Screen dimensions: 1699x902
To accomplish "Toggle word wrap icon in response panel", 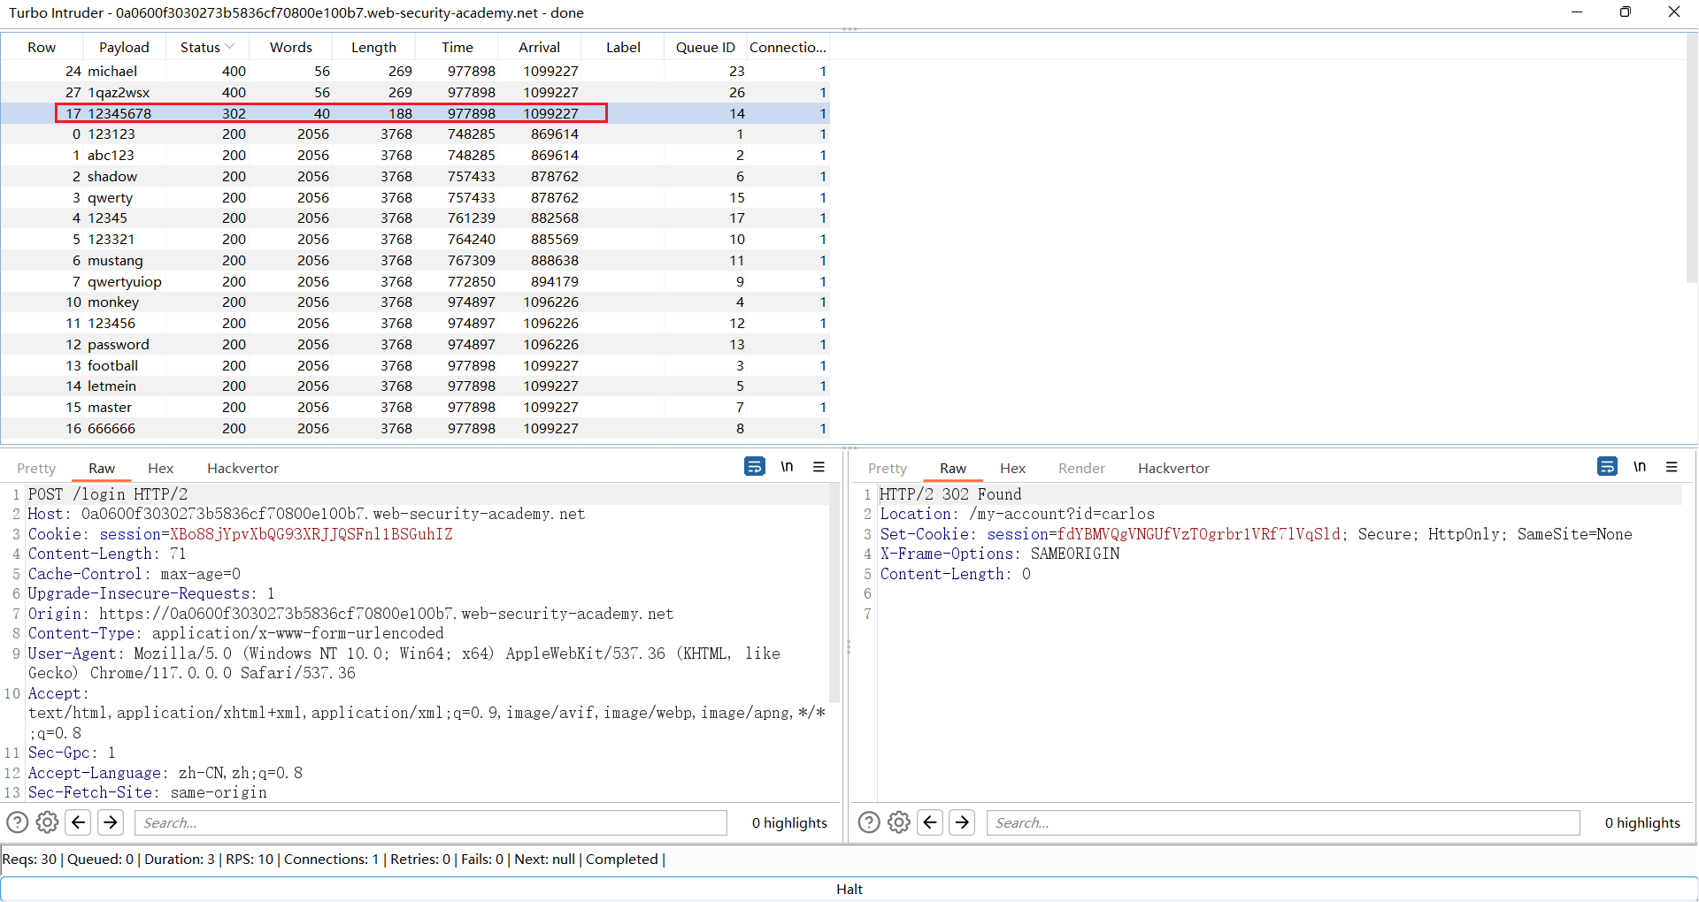I will click(x=1607, y=467).
